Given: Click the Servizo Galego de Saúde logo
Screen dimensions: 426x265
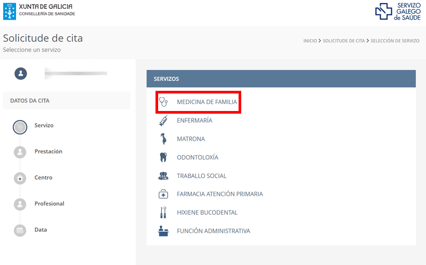Looking at the screenshot, I should pyautogui.click(x=398, y=11).
